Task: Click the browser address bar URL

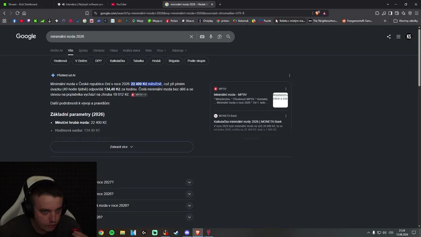Action: 172,13
